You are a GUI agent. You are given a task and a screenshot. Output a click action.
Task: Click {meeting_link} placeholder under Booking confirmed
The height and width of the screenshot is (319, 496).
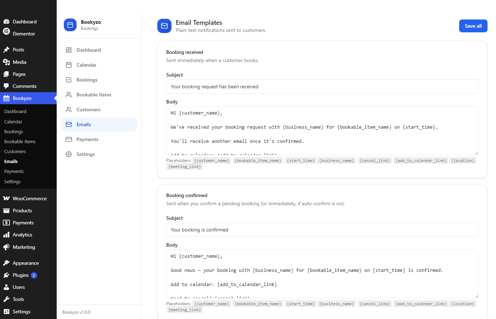click(x=185, y=310)
